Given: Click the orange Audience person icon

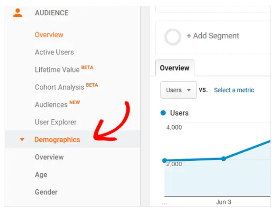Looking at the screenshot, I should (17, 13).
